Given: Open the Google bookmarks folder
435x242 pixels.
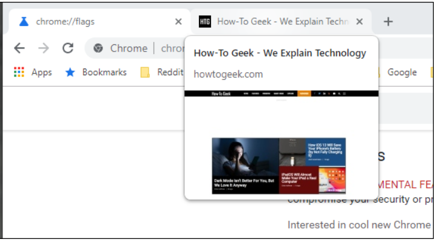Looking at the screenshot, I should (x=397, y=72).
